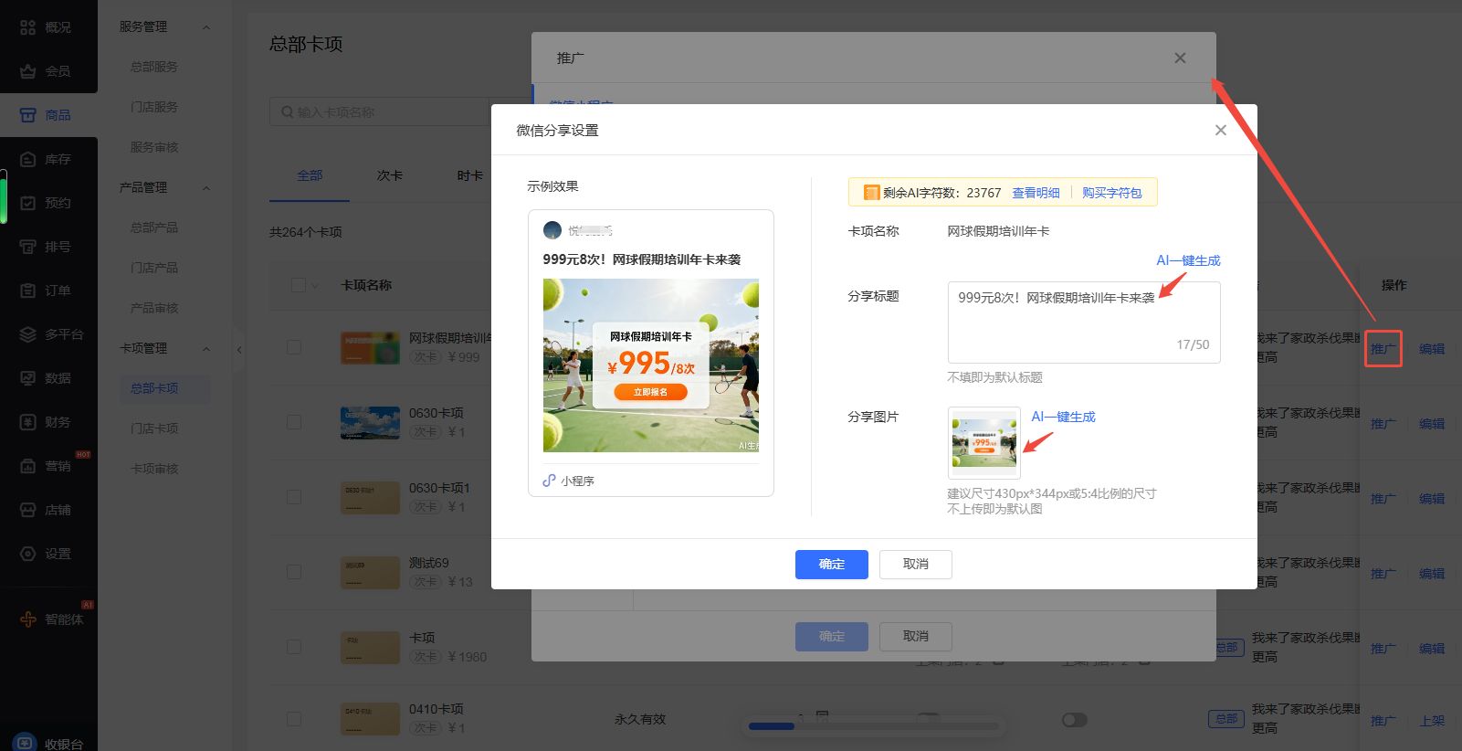Click the 订单 orders icon
Image resolution: width=1462 pixels, height=751 pixels.
27,291
